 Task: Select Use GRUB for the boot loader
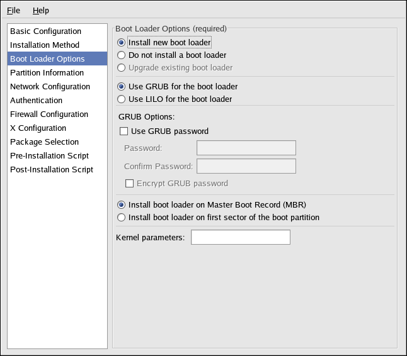[x=122, y=87]
